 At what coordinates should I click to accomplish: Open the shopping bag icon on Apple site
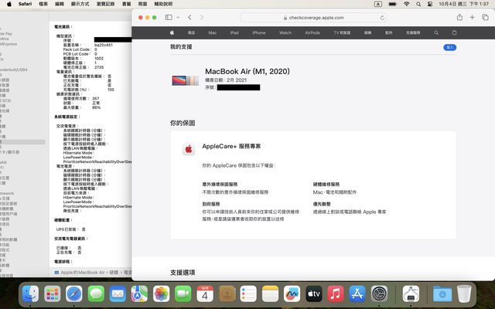(x=454, y=32)
